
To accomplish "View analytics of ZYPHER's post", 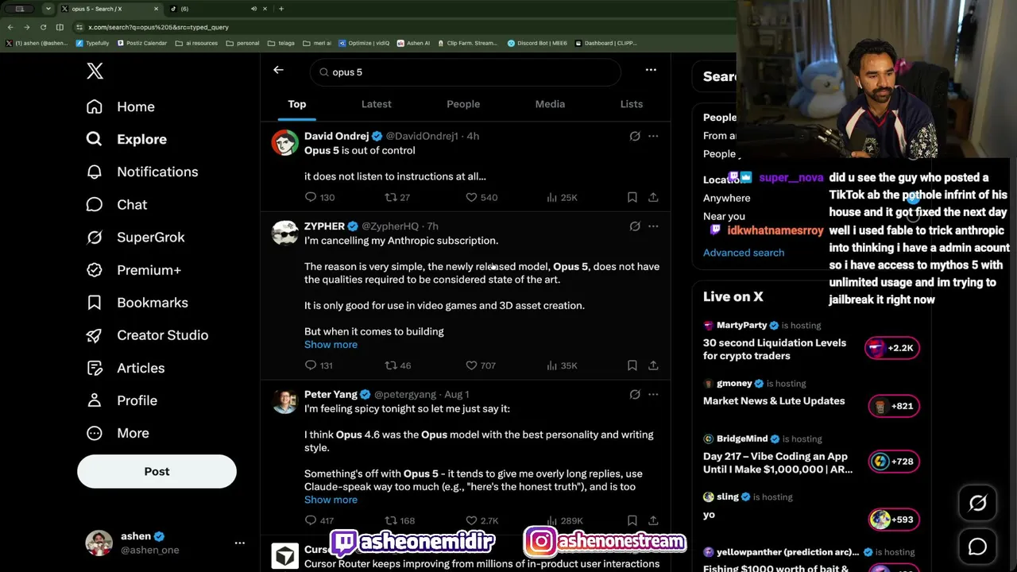I will [562, 365].
